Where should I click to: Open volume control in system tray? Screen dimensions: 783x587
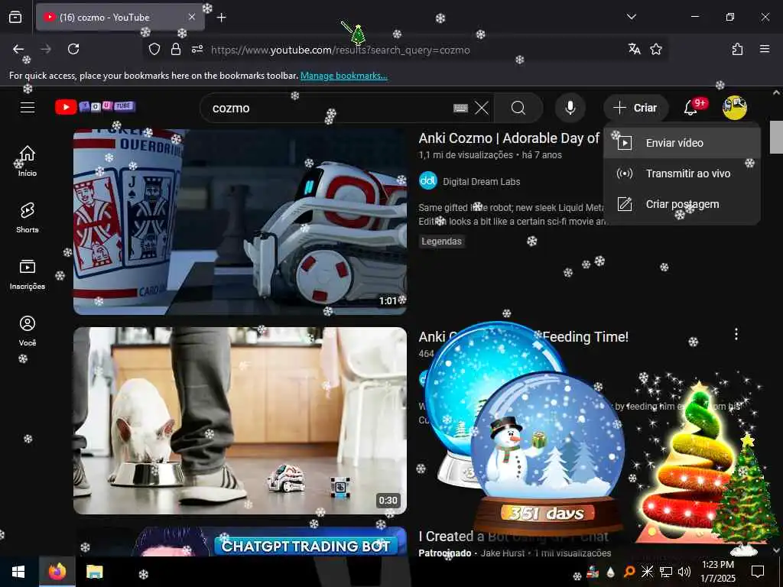pos(684,572)
